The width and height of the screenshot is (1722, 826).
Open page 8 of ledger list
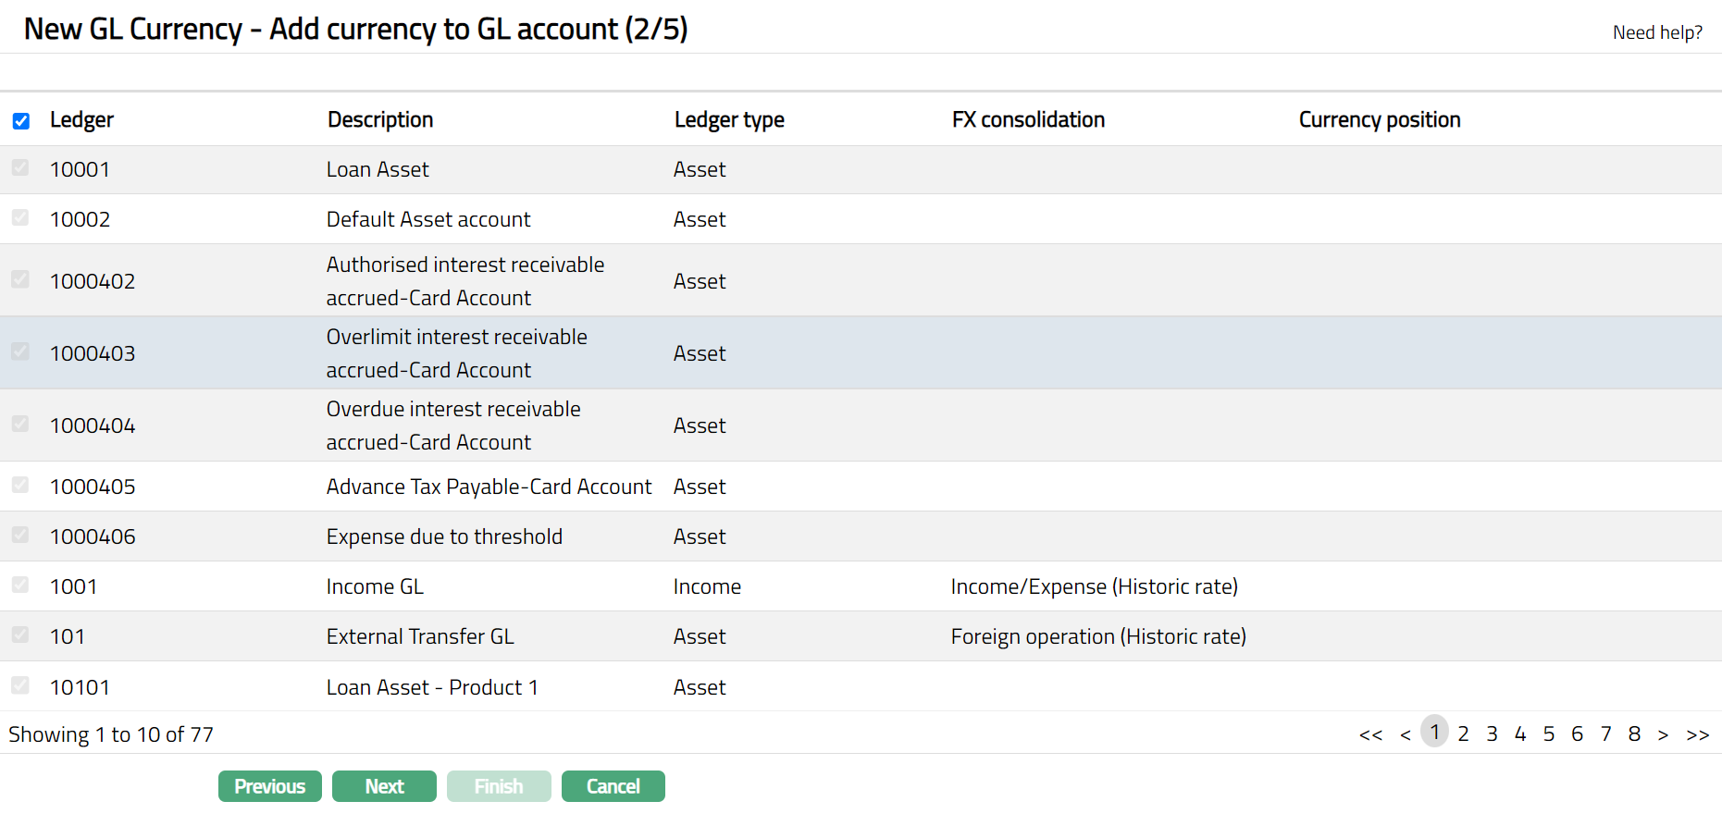pyautogui.click(x=1634, y=734)
